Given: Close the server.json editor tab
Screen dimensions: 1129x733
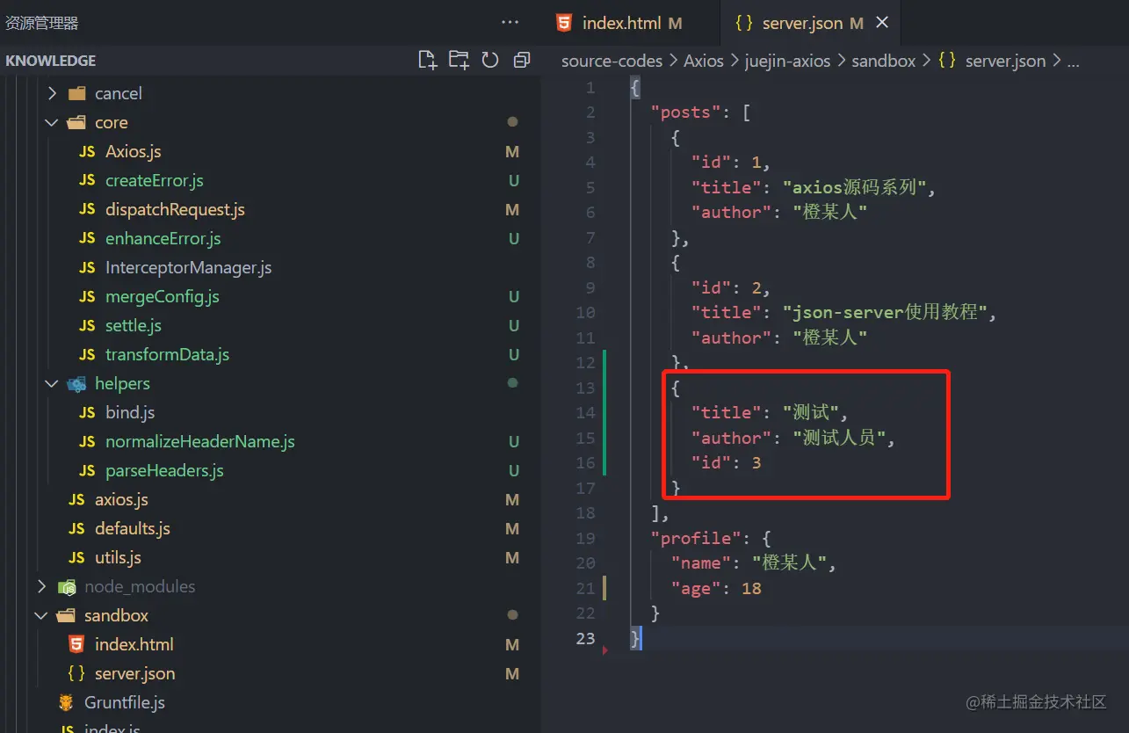Looking at the screenshot, I should 882,23.
